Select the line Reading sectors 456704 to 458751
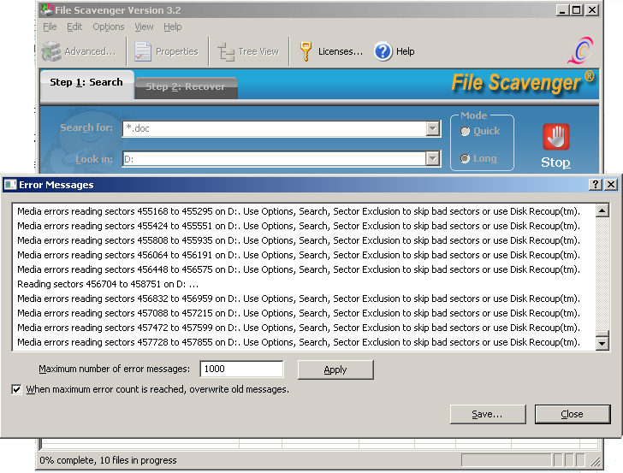 (108, 284)
